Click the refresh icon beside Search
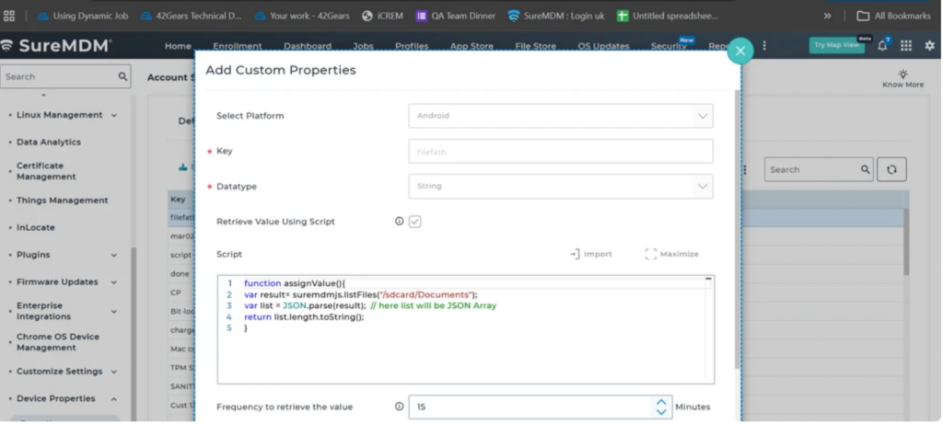 click(891, 169)
